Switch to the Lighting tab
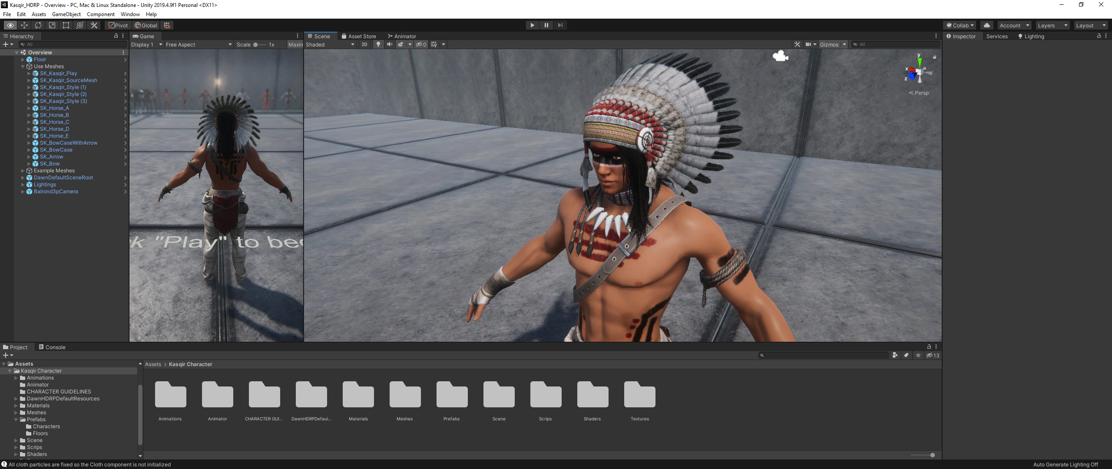This screenshot has height=469, width=1112. [1031, 36]
